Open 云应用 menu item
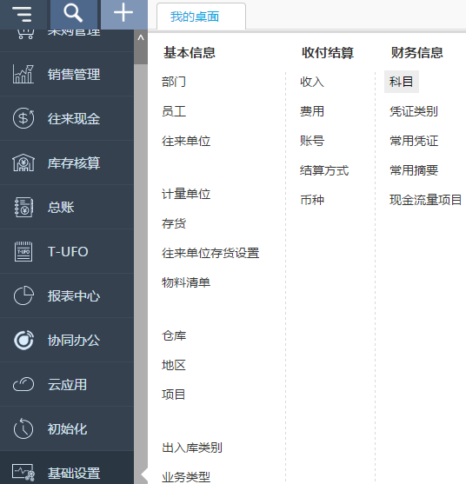 [67, 385]
